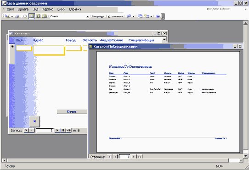
Task: Click the record number field in the form navigator
Action: point(45,131)
